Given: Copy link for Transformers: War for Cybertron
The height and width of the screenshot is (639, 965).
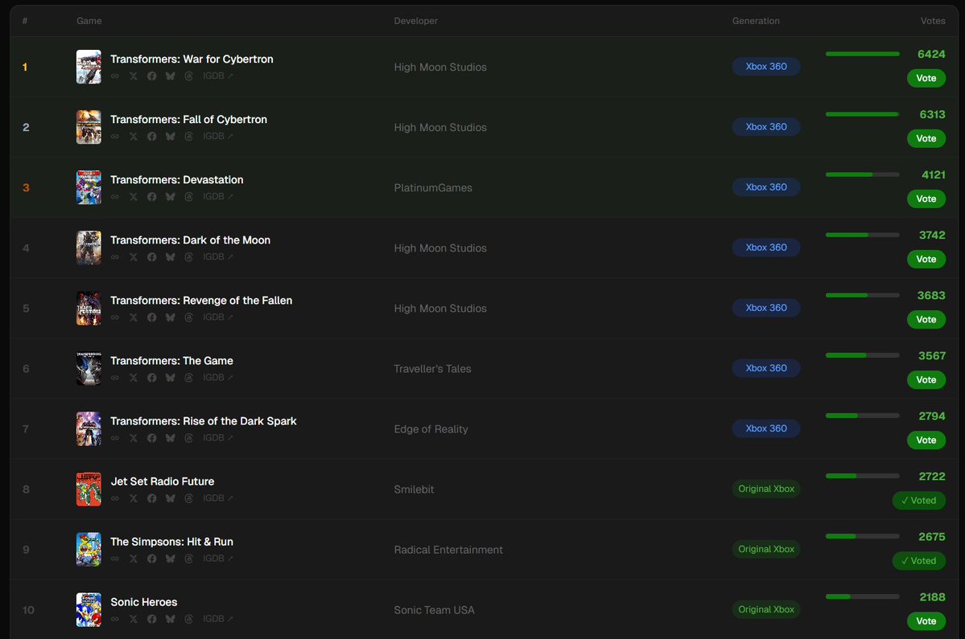Looking at the screenshot, I should (x=115, y=76).
